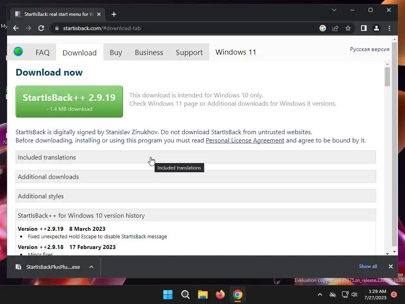The image size is (405, 304).
Task: Open the Business tab
Action: pyautogui.click(x=149, y=53)
